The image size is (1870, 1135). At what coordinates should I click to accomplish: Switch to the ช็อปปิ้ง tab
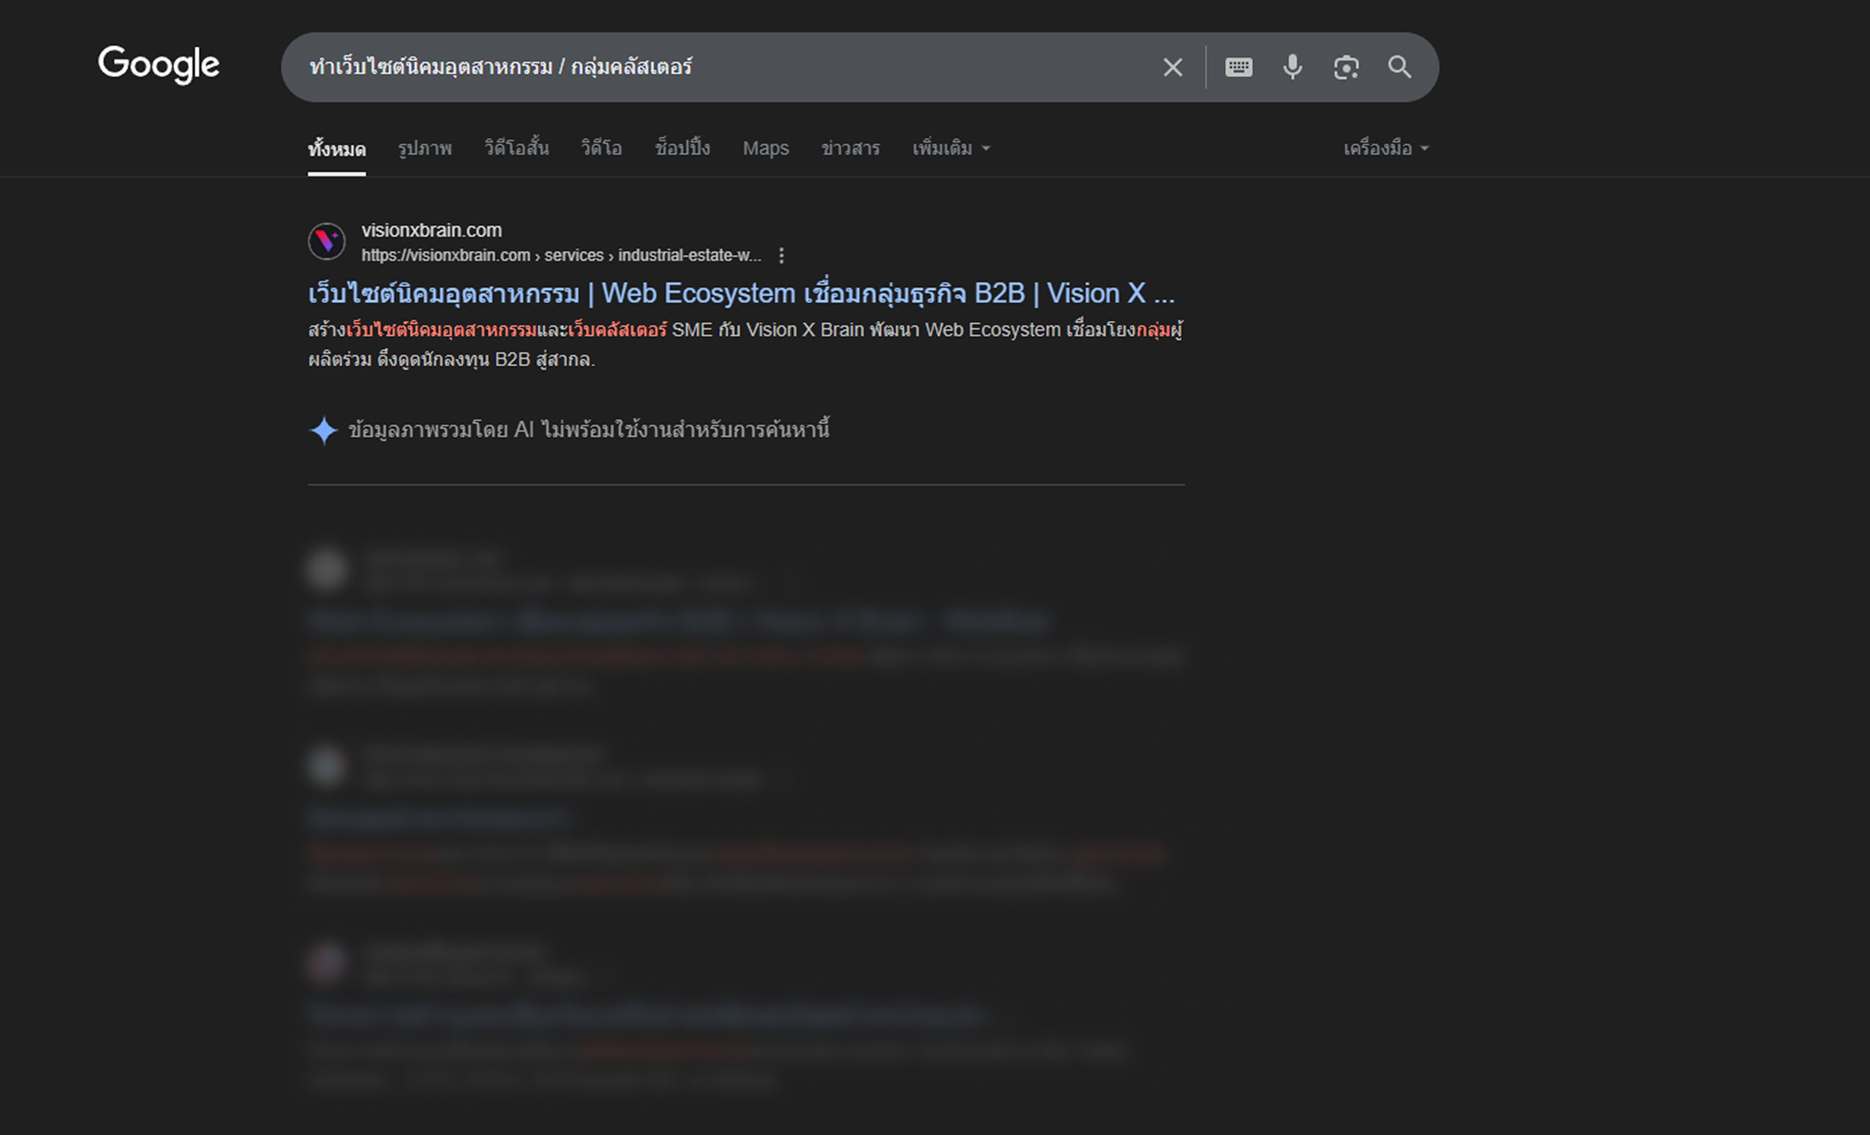[682, 149]
